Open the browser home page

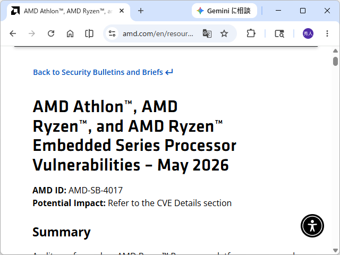click(70, 33)
